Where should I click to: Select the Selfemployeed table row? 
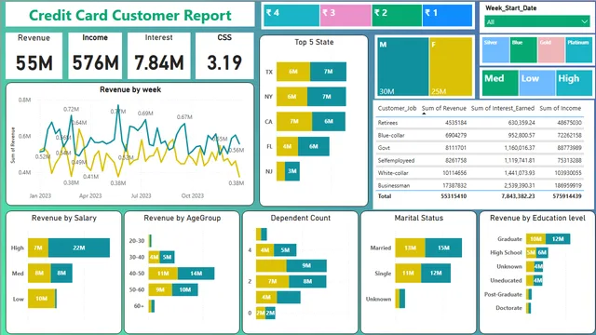(x=480, y=161)
